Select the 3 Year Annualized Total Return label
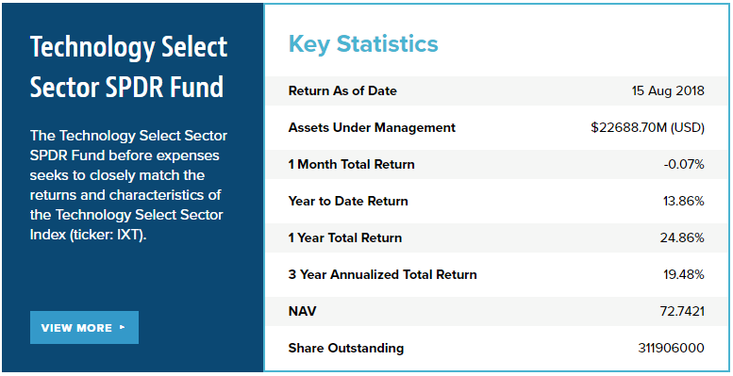Image resolution: width=733 pixels, height=376 pixels. tap(382, 274)
